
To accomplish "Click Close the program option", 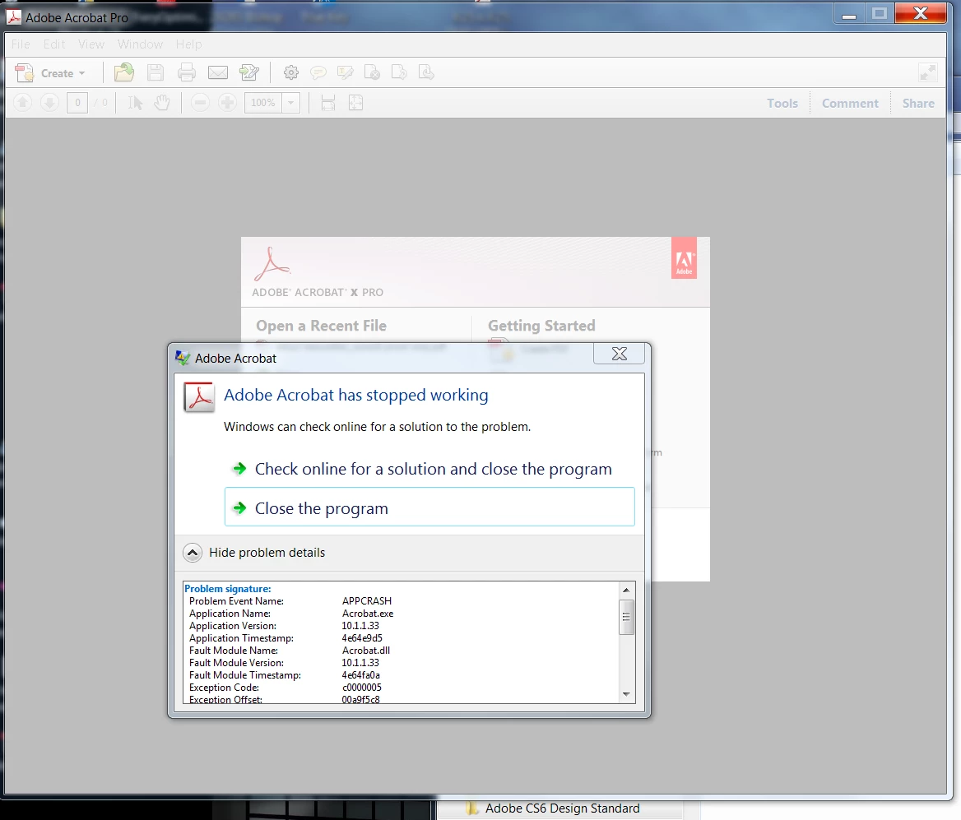I will point(429,507).
